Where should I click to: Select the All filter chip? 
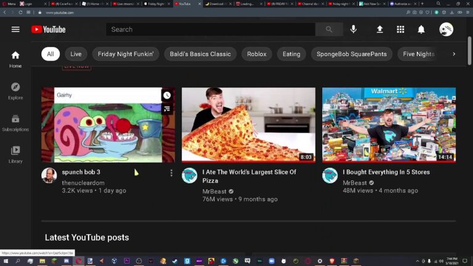coord(51,54)
